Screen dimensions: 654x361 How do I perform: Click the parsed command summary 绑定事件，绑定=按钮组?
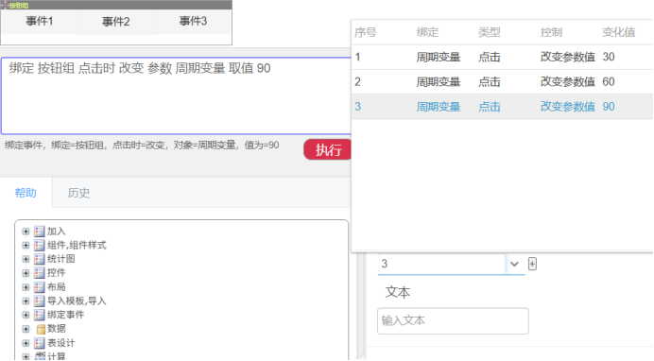click(x=142, y=146)
